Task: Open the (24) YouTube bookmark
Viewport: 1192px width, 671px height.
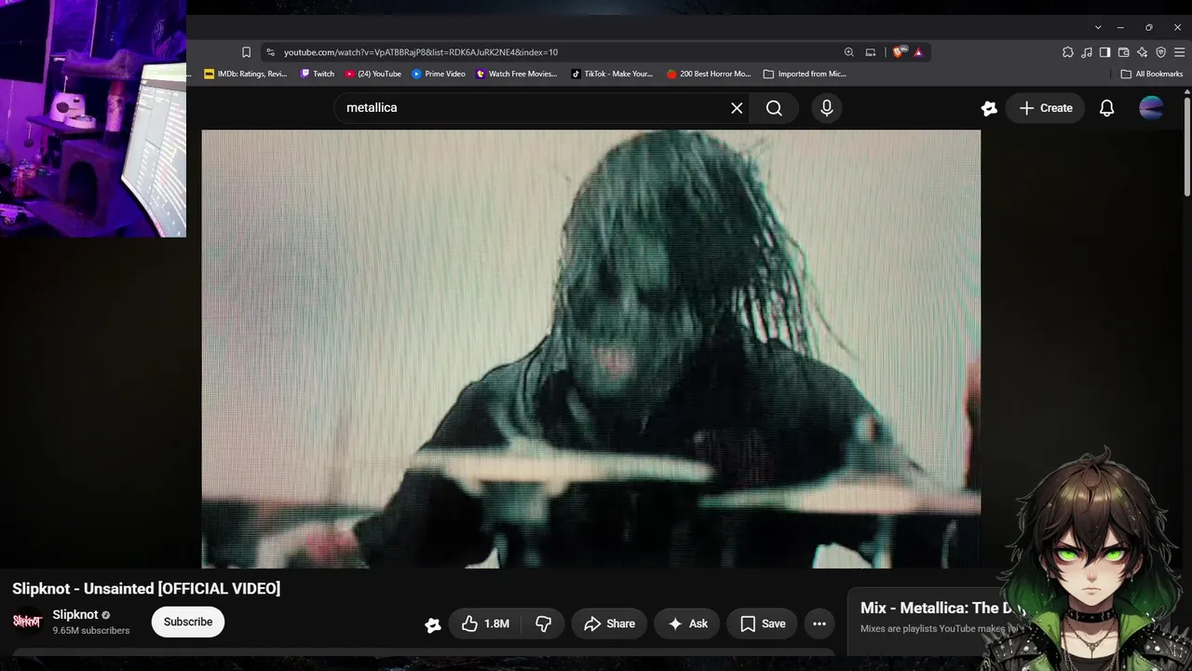Action: [373, 74]
